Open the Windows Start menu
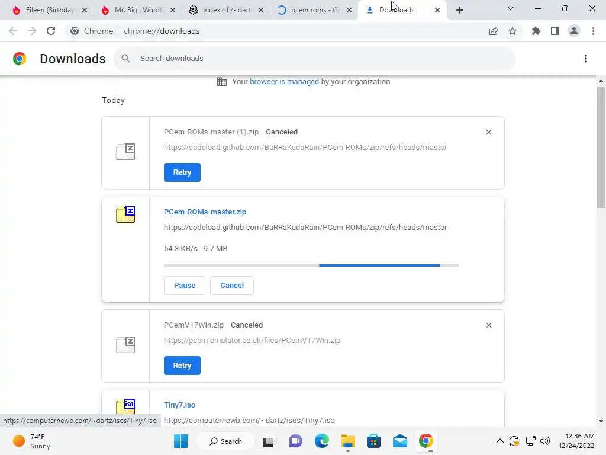Viewport: 606px width, 455px height. [x=180, y=441]
